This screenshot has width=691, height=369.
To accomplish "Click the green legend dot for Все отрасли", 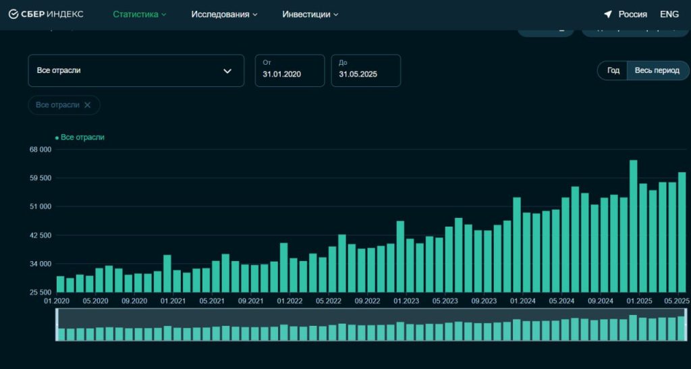I will [57, 138].
